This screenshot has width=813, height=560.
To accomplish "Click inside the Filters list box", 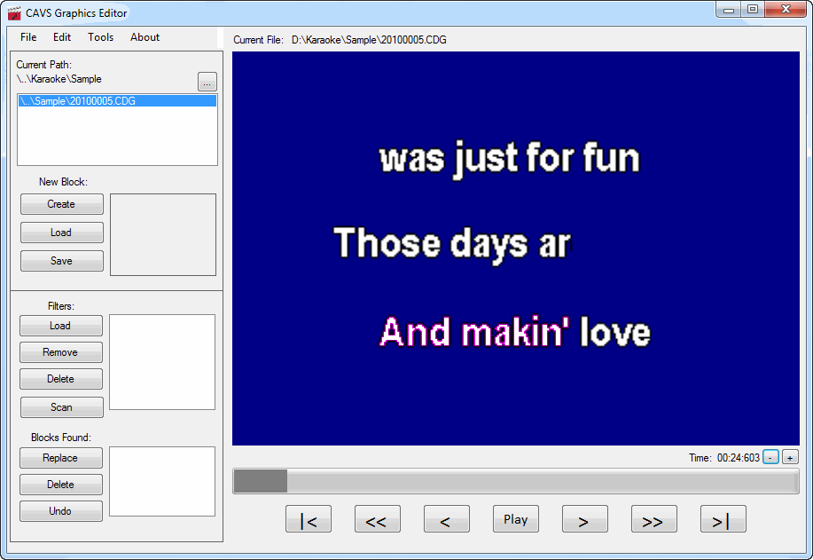I will 162,362.
